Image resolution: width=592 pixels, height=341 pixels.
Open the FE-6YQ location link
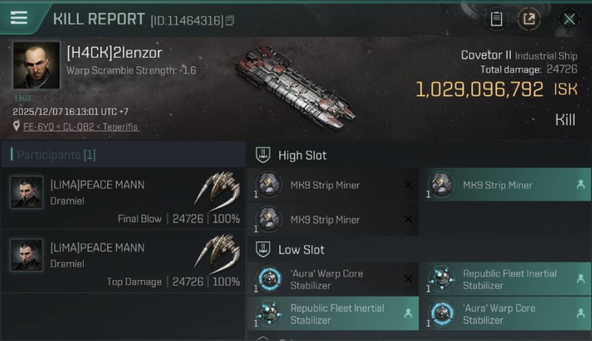[81, 127]
